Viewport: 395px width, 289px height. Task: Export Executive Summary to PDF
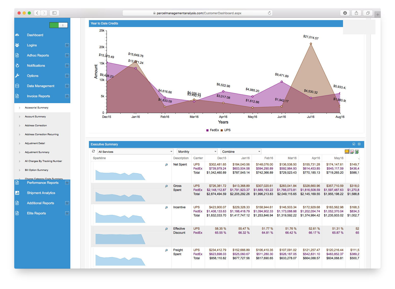(352, 151)
